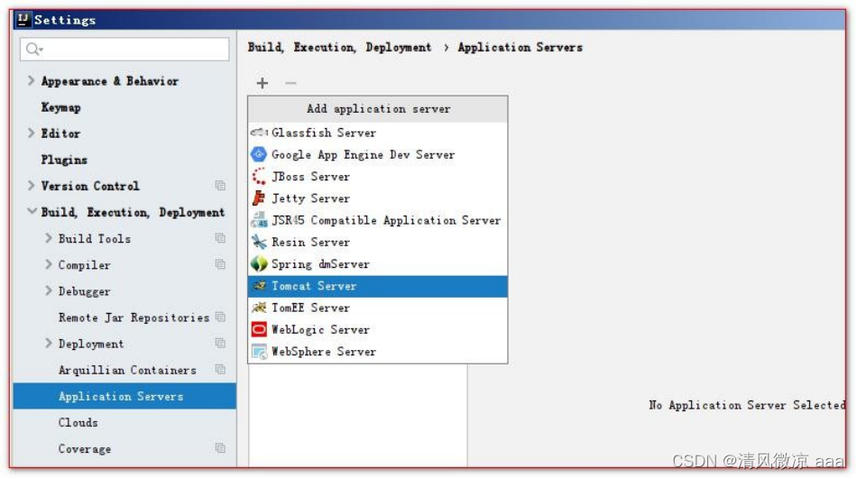Viewport: 857px width, 478px height.
Task: Click the WebLogic Server red icon
Action: (259, 329)
